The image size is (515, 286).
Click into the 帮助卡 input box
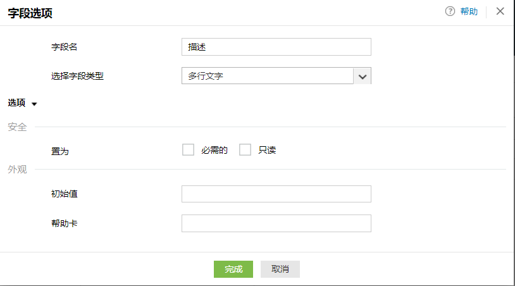click(276, 223)
